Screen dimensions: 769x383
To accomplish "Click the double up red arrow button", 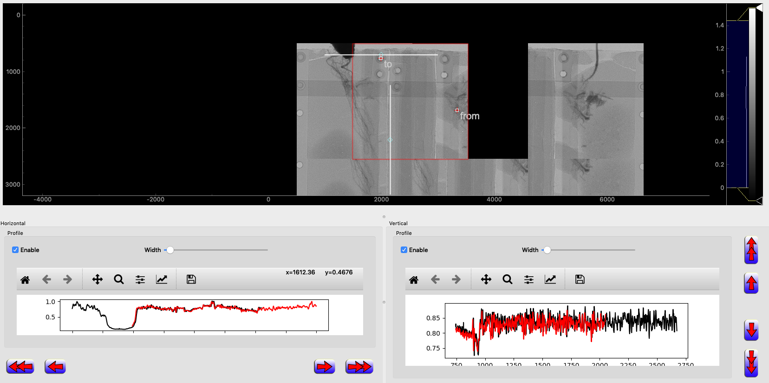I will pos(751,250).
